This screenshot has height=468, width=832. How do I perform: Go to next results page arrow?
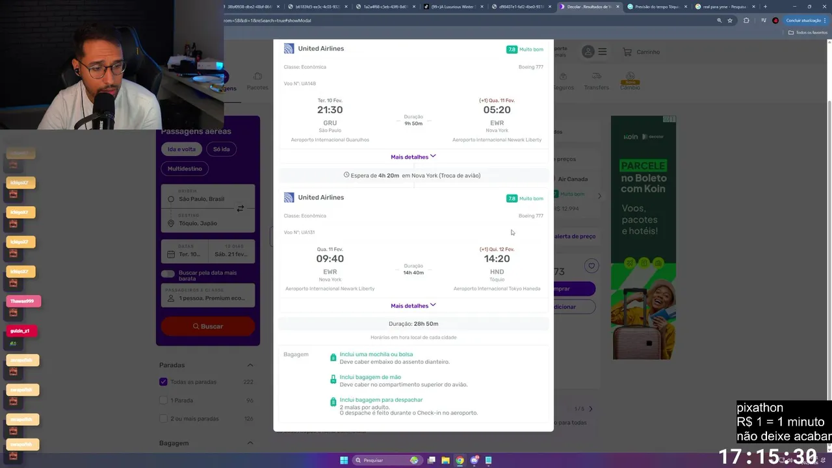[x=590, y=409]
